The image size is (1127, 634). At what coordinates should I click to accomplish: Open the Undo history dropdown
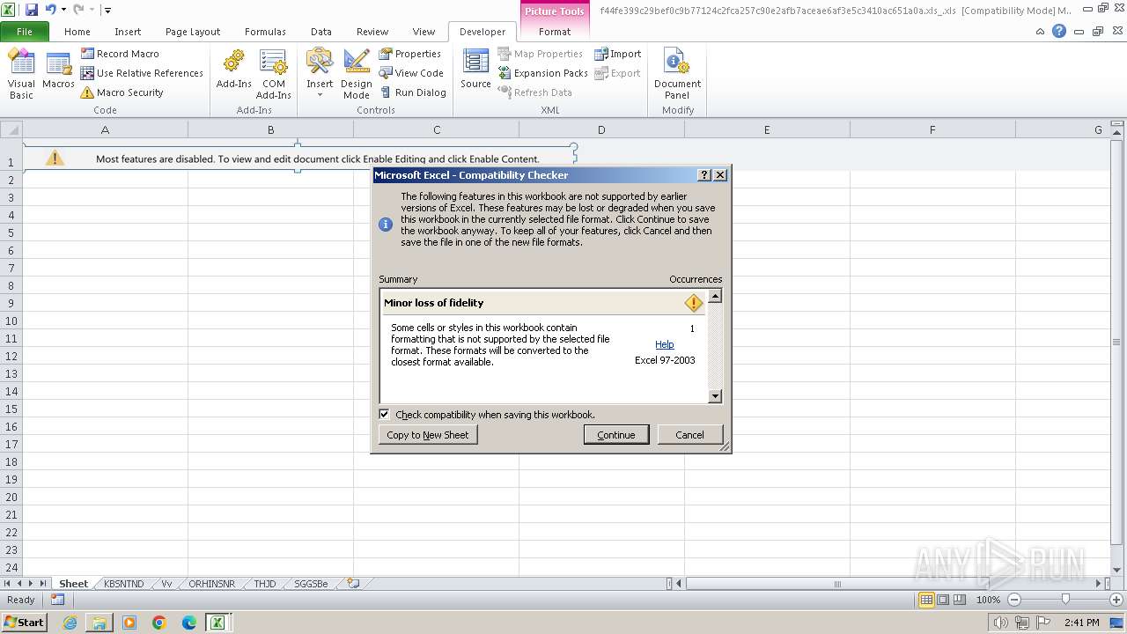point(63,10)
